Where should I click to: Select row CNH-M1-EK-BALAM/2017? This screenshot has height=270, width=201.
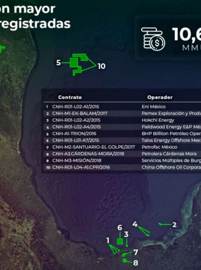pyautogui.click(x=122, y=113)
